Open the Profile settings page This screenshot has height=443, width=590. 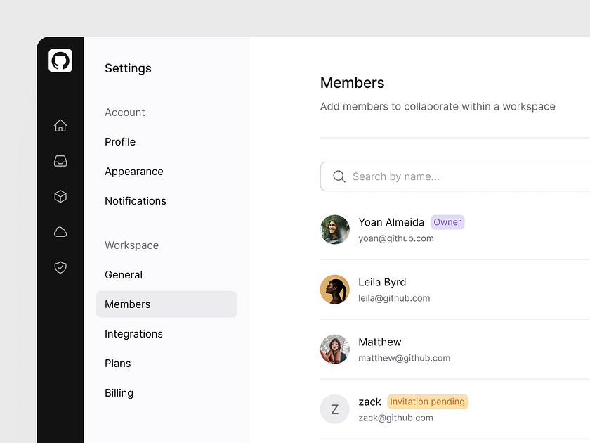click(x=120, y=141)
